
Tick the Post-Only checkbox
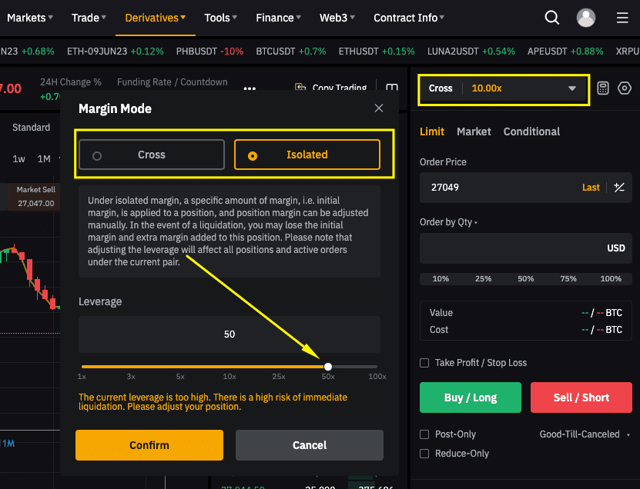click(424, 434)
